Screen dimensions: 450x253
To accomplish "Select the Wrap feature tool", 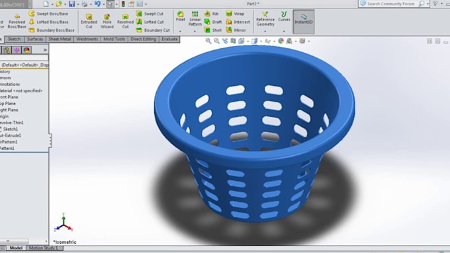I will pos(235,14).
